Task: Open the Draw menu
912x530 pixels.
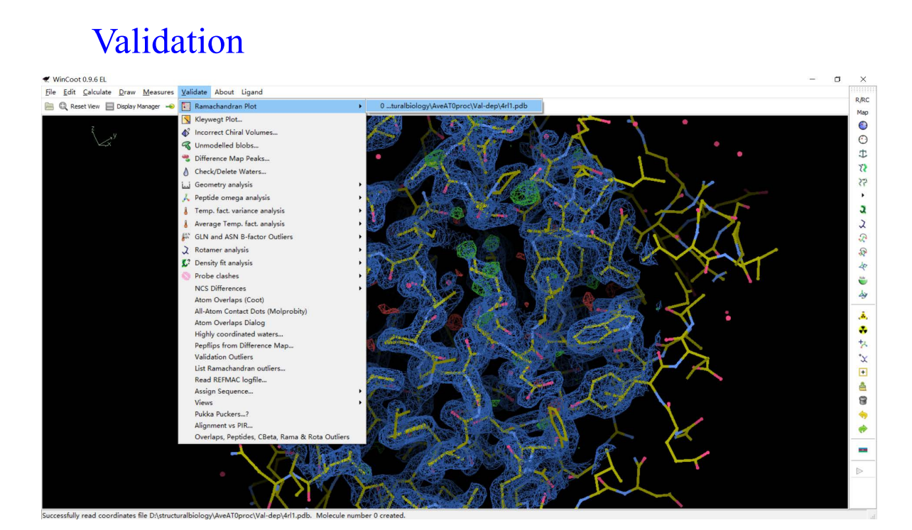Action: 127,92
